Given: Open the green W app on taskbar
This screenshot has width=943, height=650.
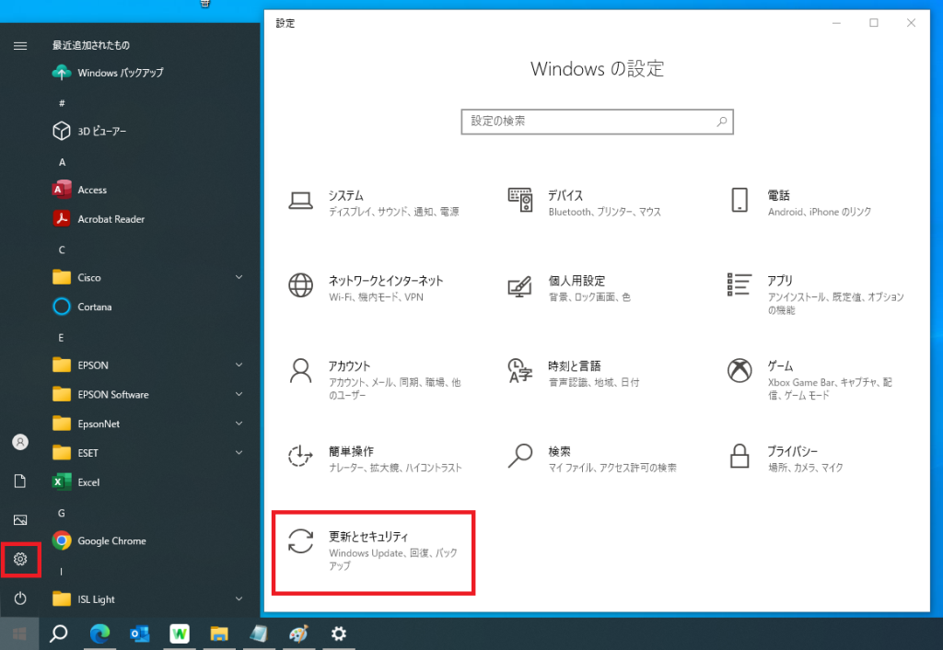Looking at the screenshot, I should [180, 633].
